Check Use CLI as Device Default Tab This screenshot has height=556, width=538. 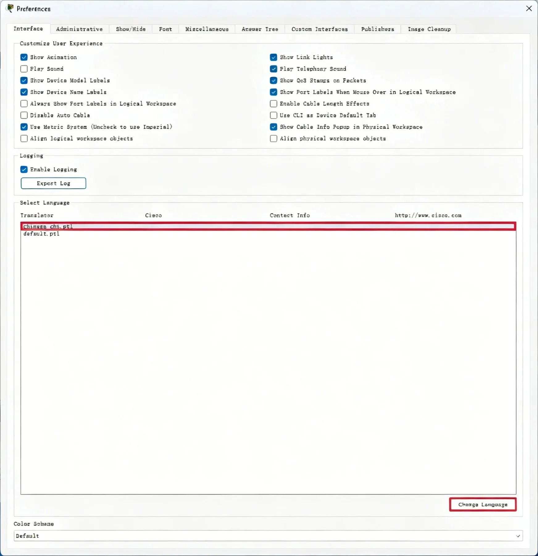click(x=273, y=115)
